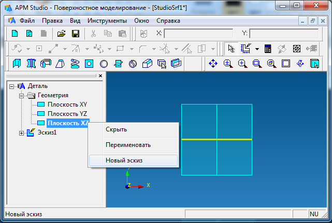Select Переименовать in context menu
332x223 pixels.
point(128,145)
